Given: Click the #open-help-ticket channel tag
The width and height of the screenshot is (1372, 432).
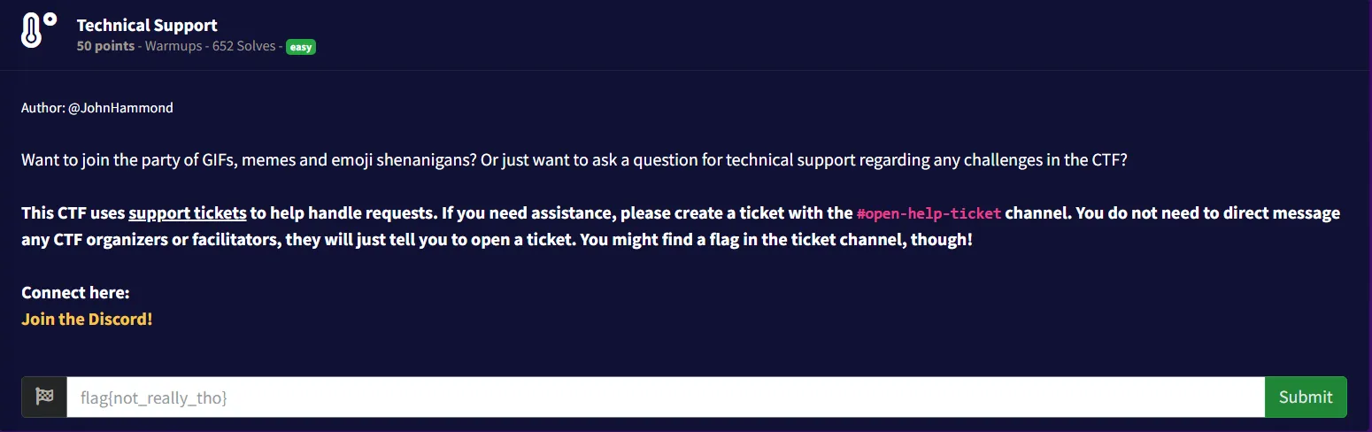Looking at the screenshot, I should (x=929, y=213).
